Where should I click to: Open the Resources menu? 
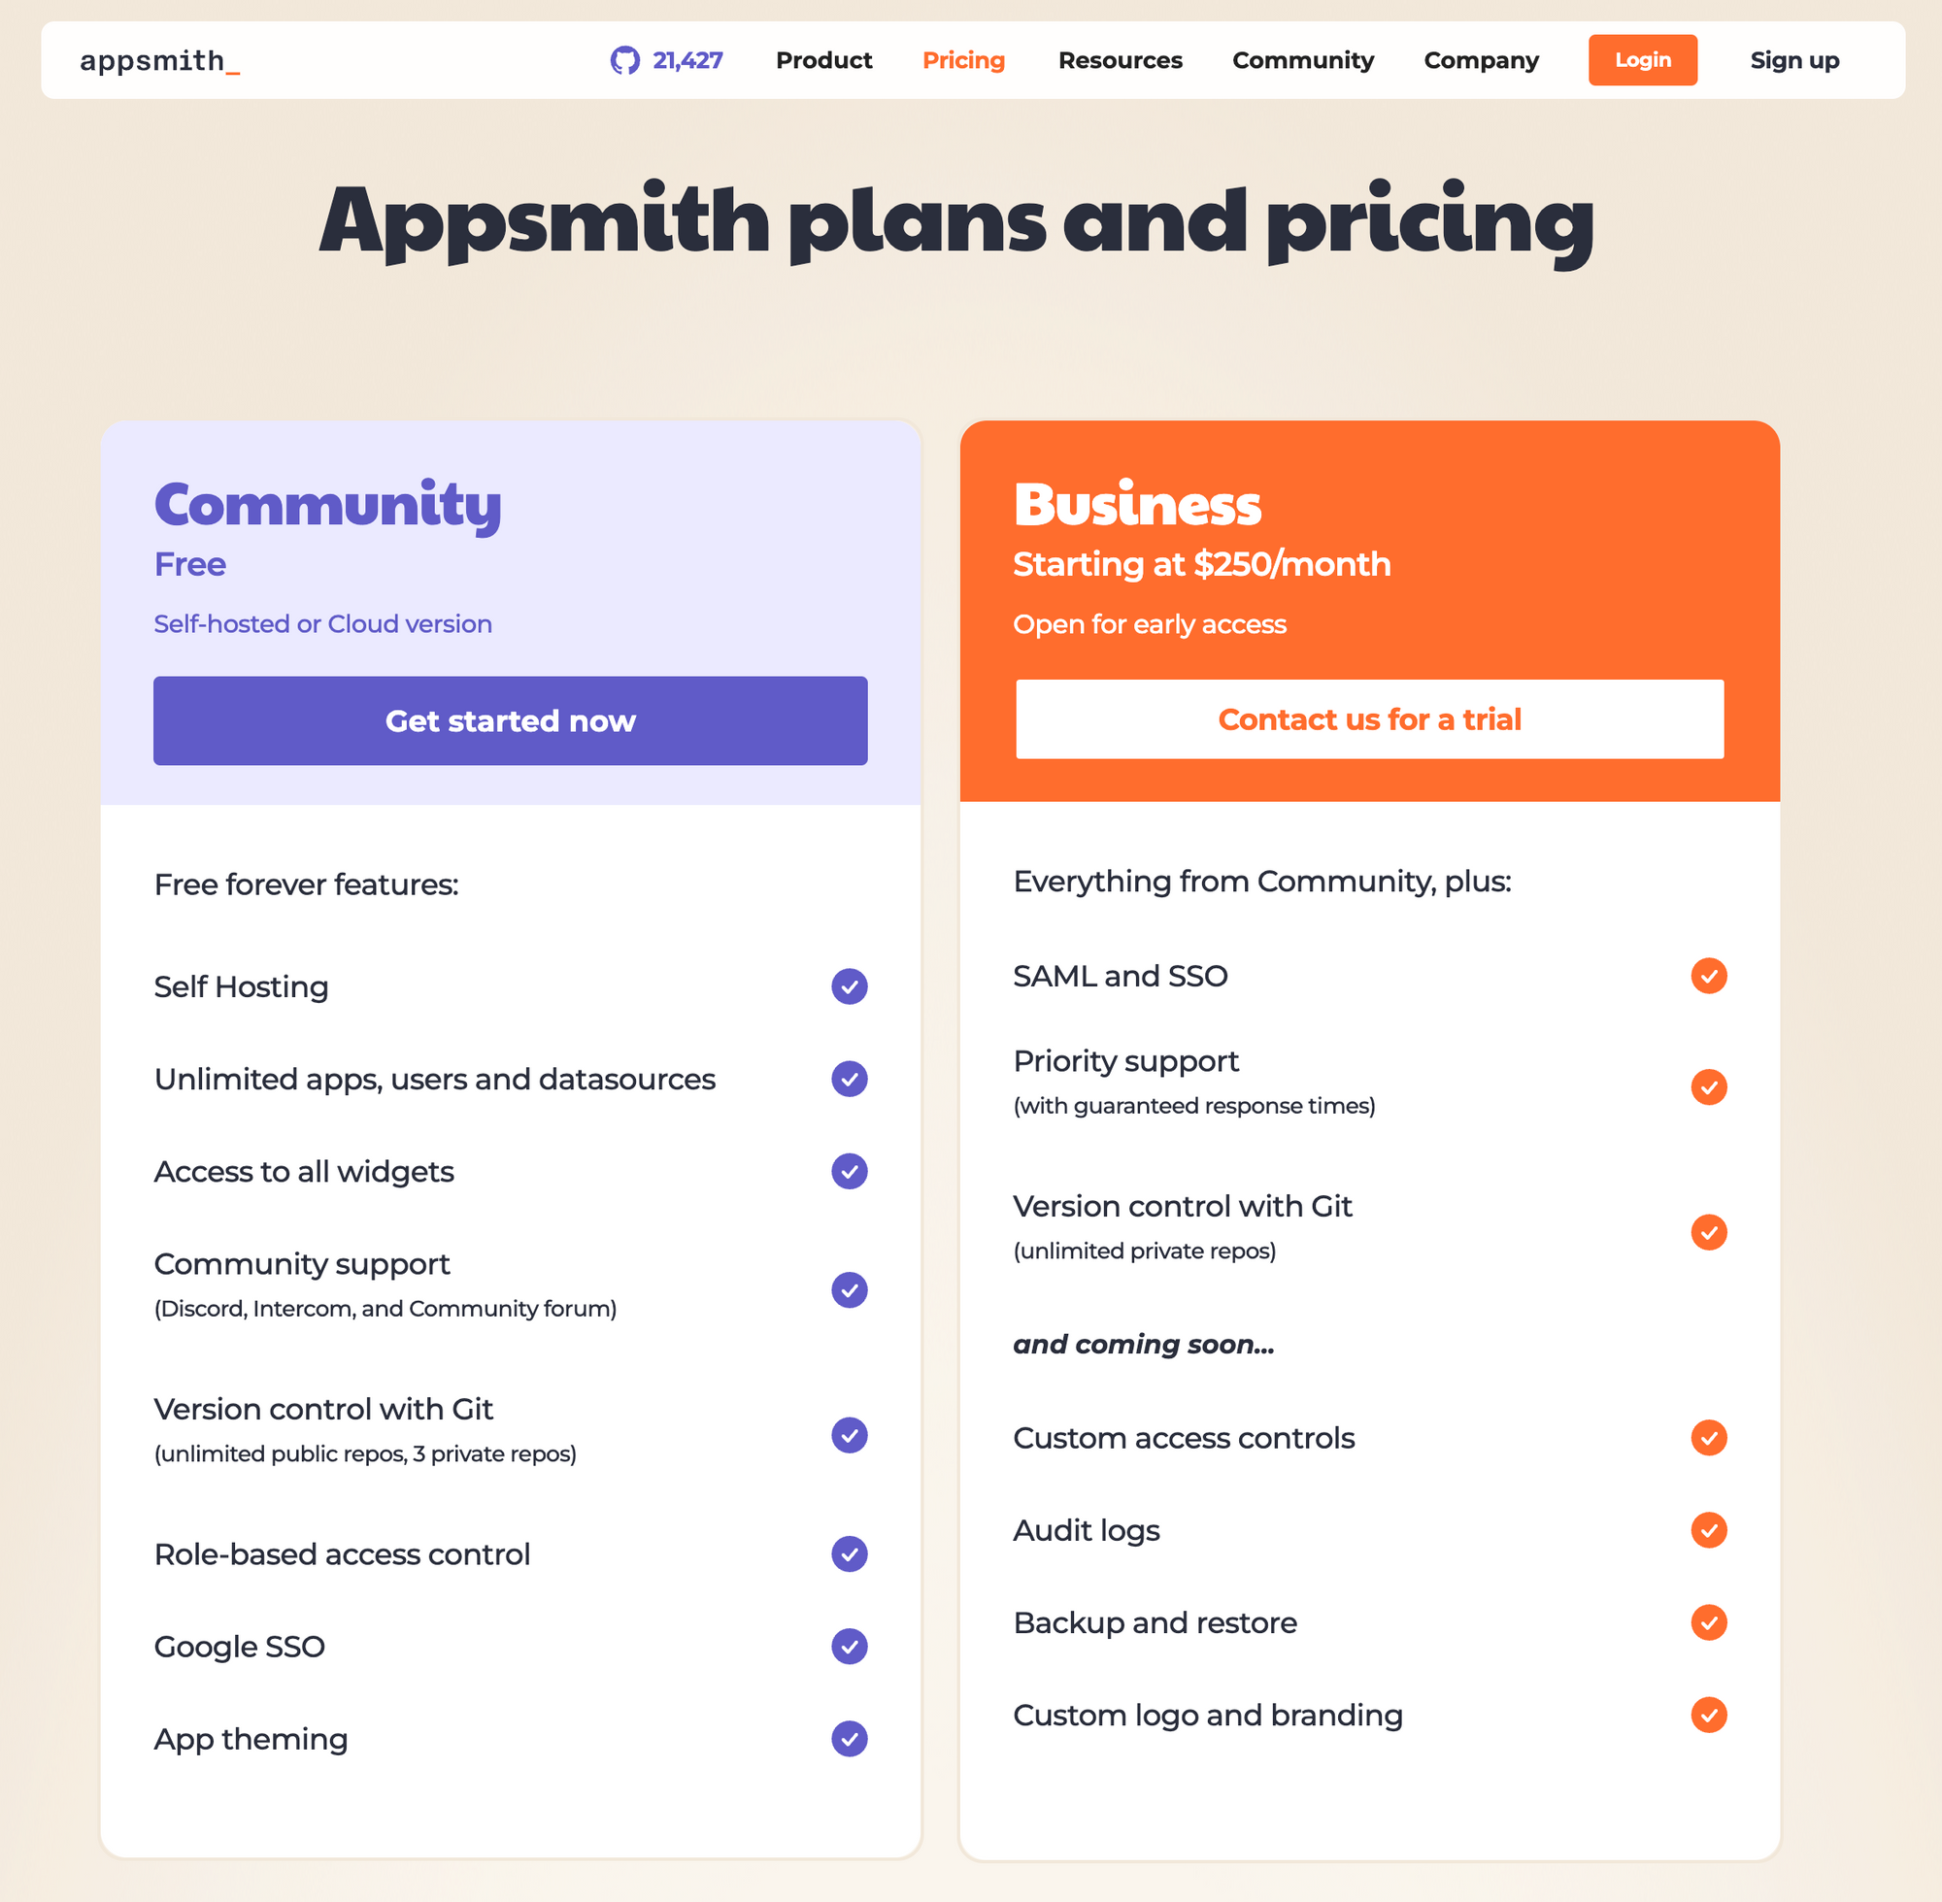[1120, 60]
